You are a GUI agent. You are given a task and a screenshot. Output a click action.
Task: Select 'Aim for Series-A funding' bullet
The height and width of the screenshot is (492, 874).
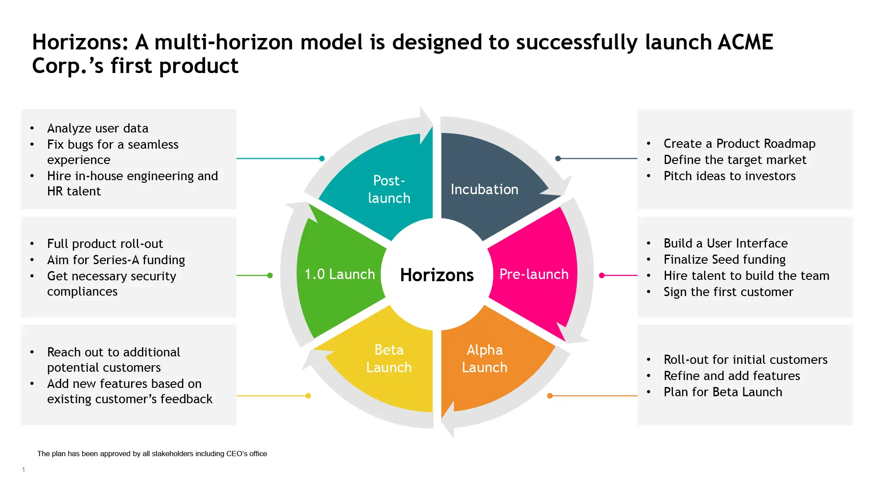coord(116,260)
